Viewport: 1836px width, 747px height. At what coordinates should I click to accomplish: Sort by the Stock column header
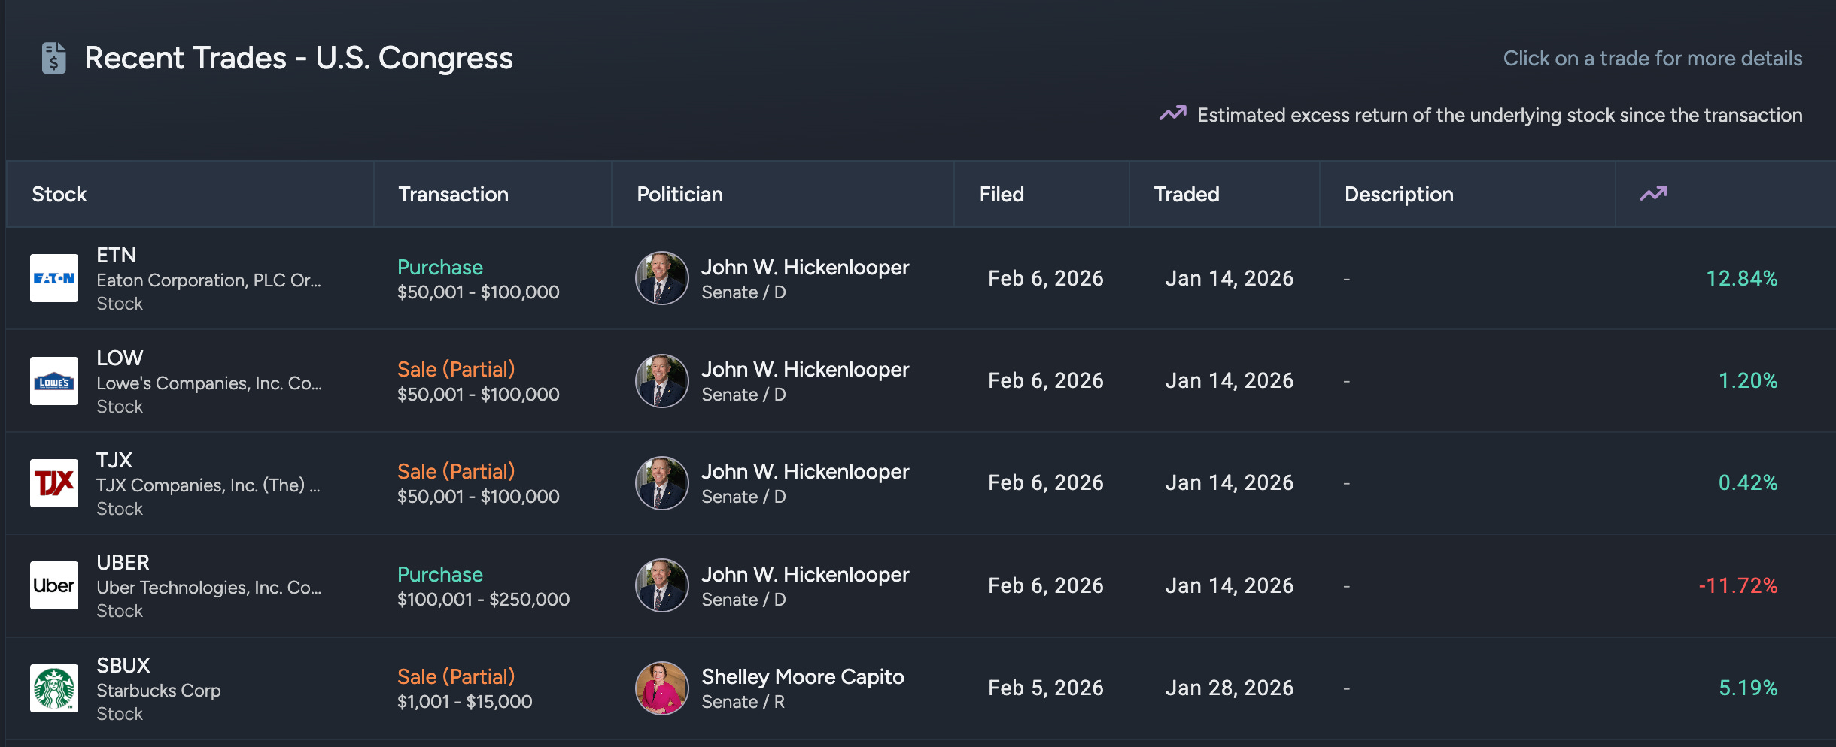pyautogui.click(x=59, y=194)
